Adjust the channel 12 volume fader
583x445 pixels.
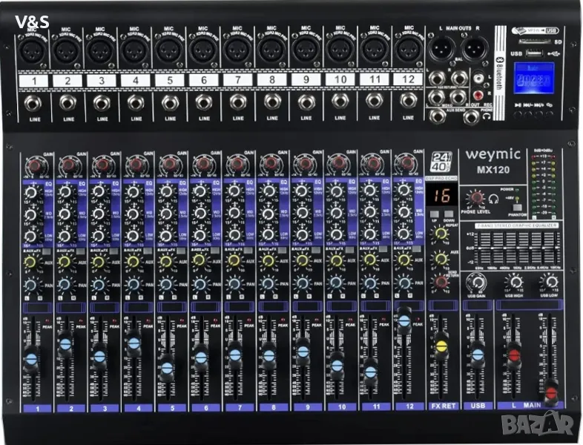[x=404, y=320]
